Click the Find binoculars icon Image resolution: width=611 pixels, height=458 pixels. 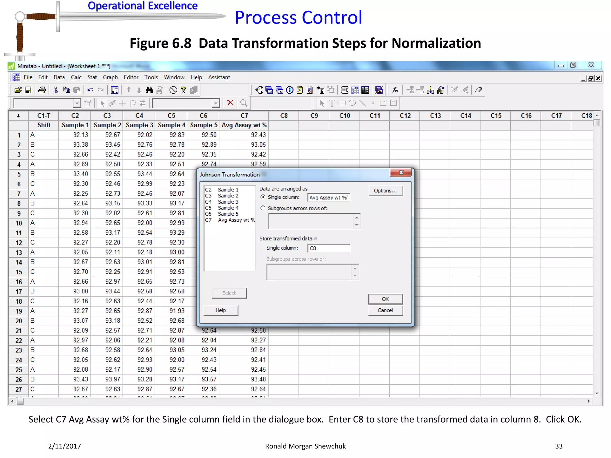(149, 90)
